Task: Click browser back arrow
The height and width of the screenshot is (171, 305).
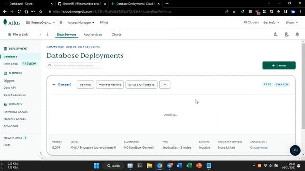Action: (5, 11)
